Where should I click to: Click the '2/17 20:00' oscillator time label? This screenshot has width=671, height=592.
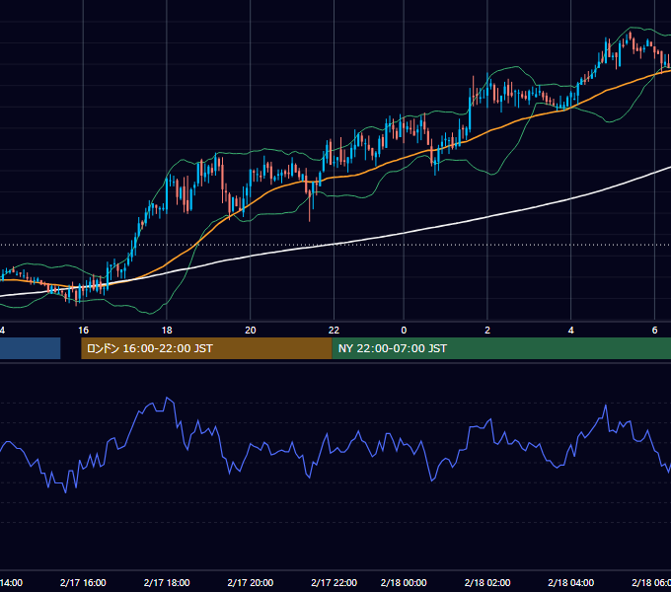coord(251,582)
